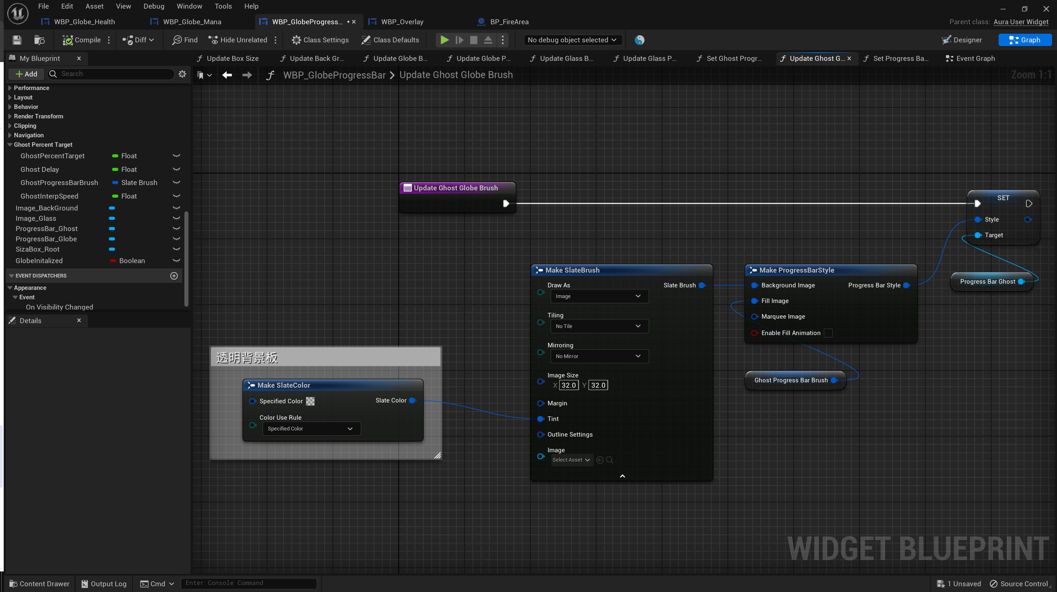1057x592 pixels.
Task: Add a new Event Dispatcher
Action: (x=174, y=276)
